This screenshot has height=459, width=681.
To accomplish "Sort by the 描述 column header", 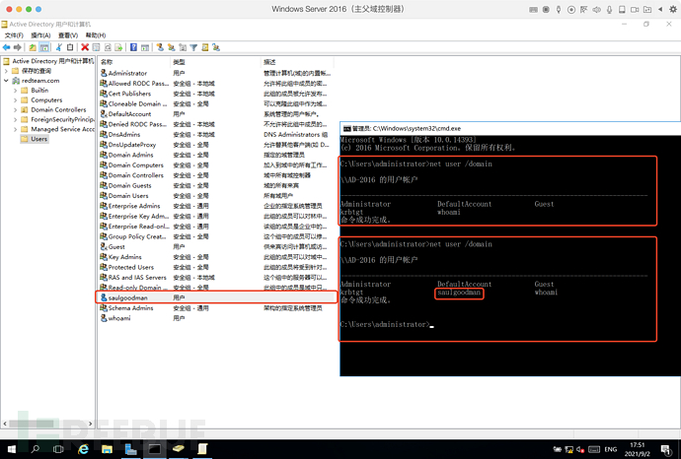I will tap(297, 62).
